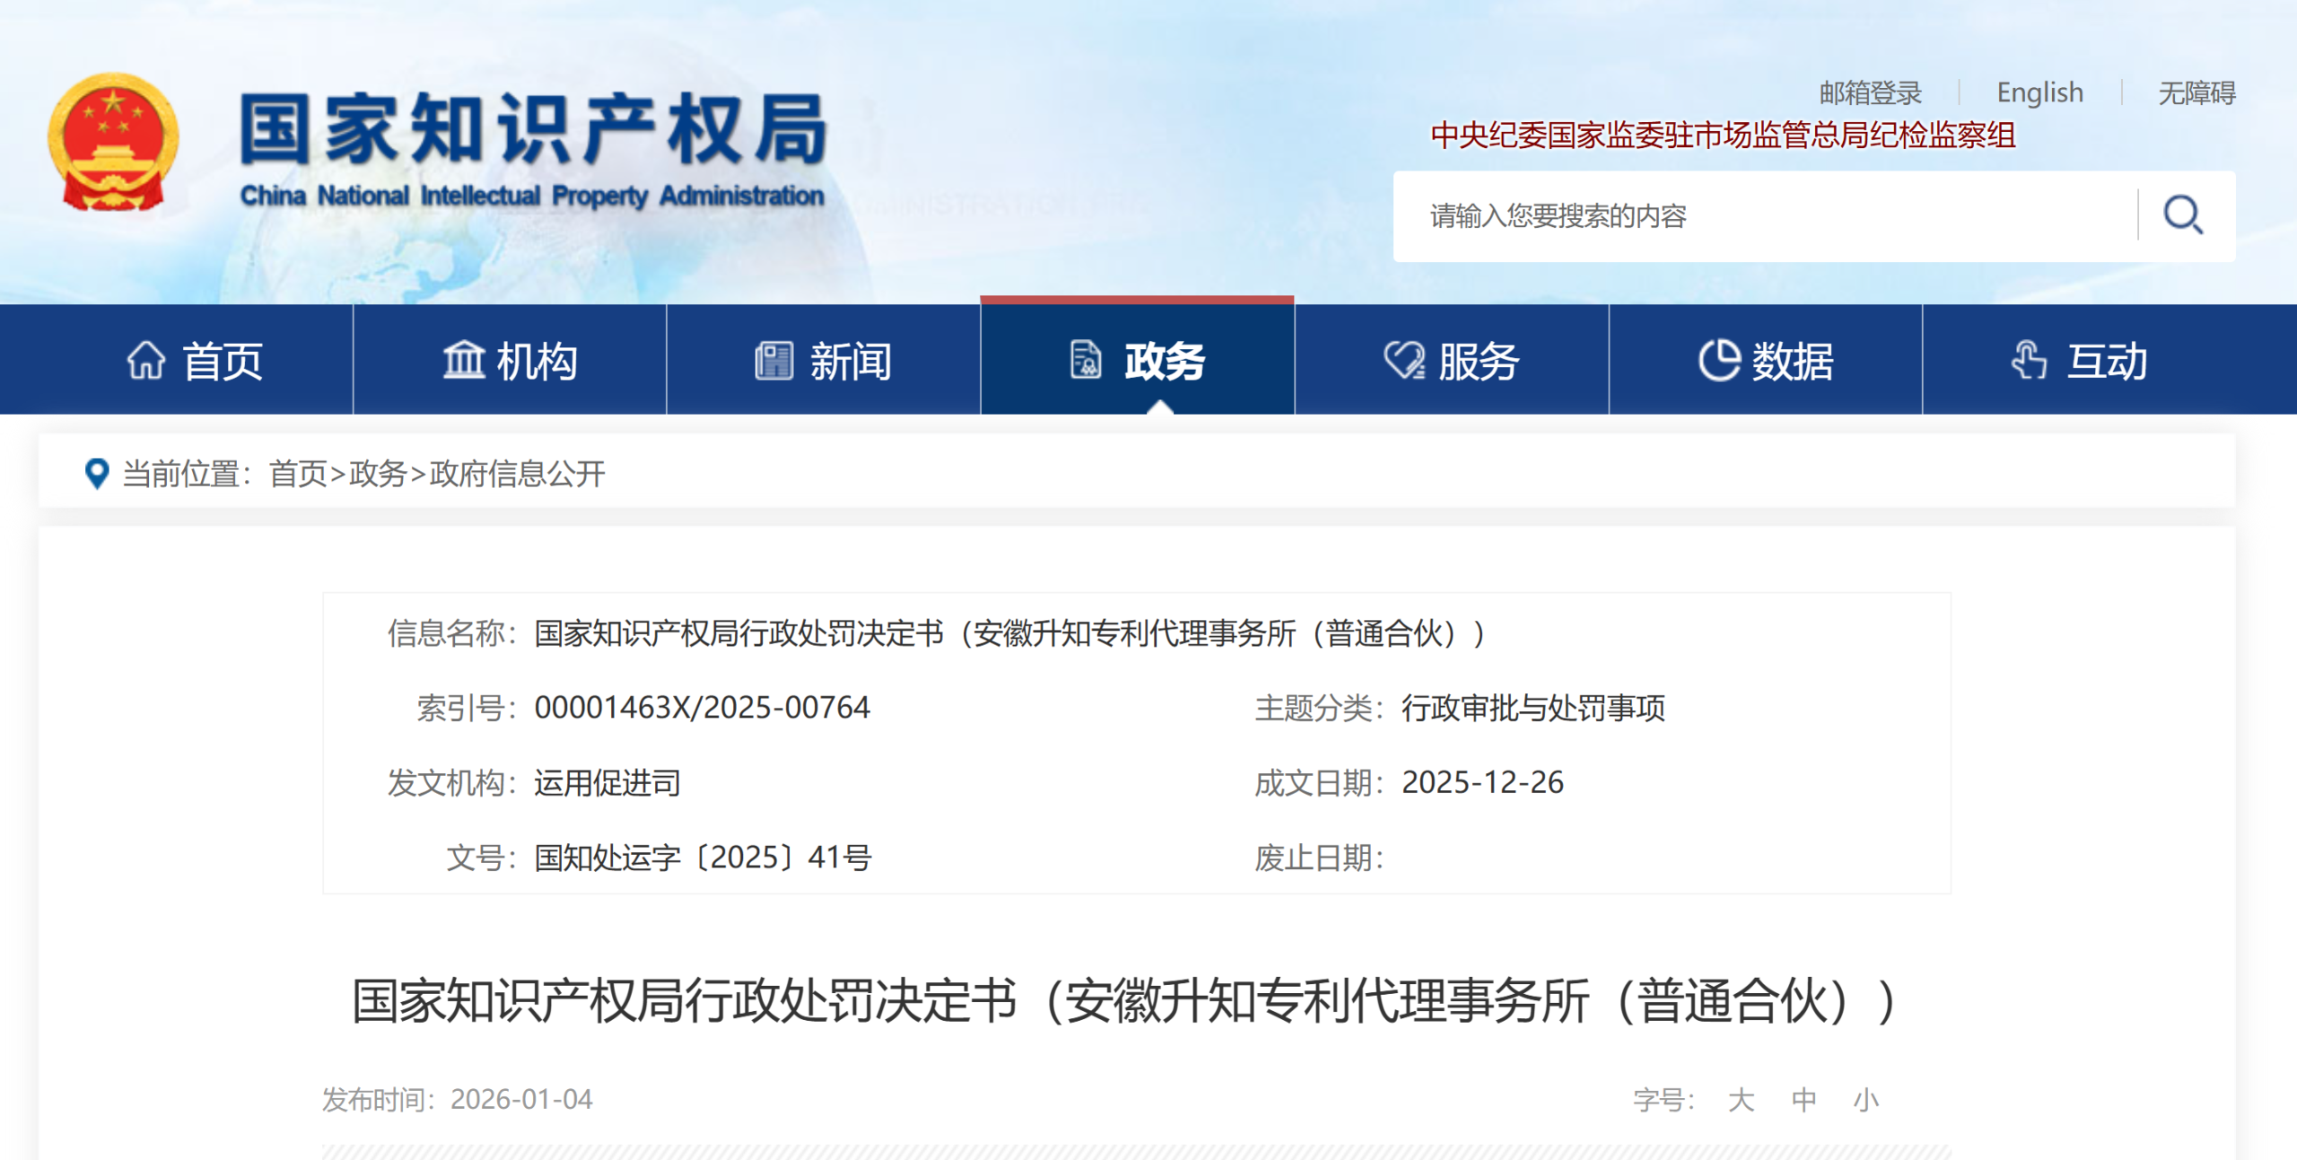Click the 信息名称 title value in the info table

click(1011, 633)
